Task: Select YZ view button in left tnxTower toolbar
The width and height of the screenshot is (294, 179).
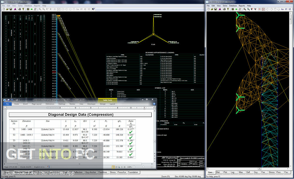Action: tap(89, 9)
